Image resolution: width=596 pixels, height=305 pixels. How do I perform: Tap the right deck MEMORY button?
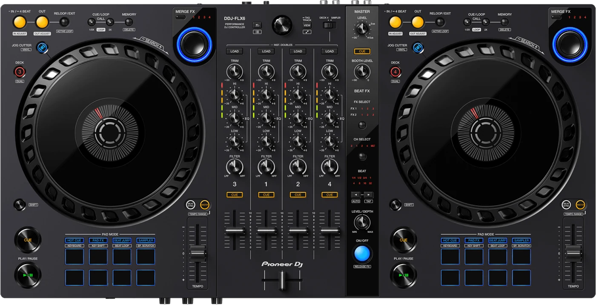click(505, 22)
